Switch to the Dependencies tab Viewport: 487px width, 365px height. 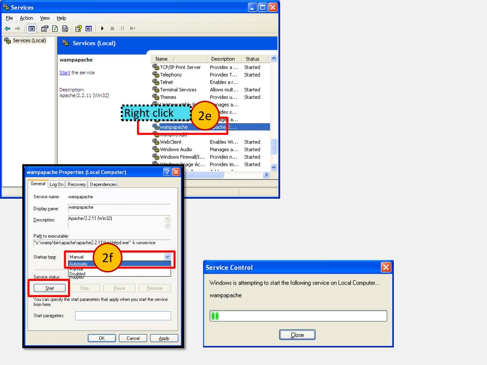[103, 184]
